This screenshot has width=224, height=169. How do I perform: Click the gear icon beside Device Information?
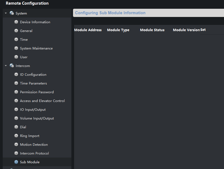pos(16,22)
